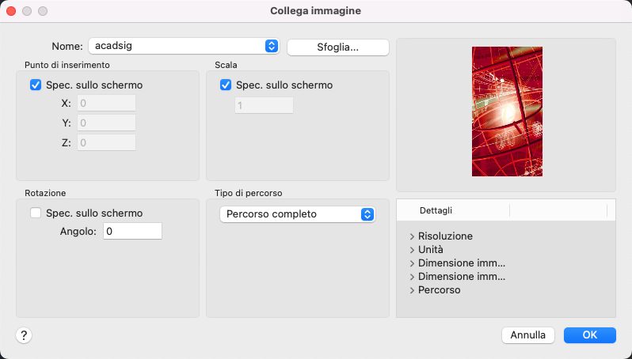Image resolution: width=632 pixels, height=359 pixels.
Task: Click the Angolo input field
Action: click(132, 231)
